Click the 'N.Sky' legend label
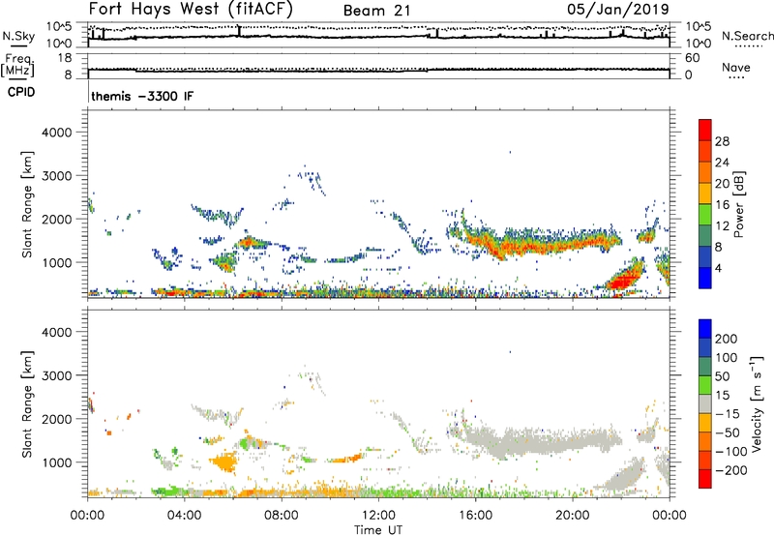The height and width of the screenshot is (536, 774). (18, 36)
